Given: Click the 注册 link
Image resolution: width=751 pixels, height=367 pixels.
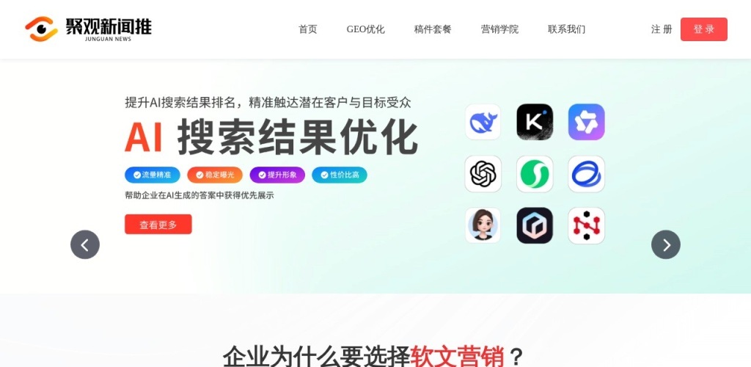Looking at the screenshot, I should 662,29.
